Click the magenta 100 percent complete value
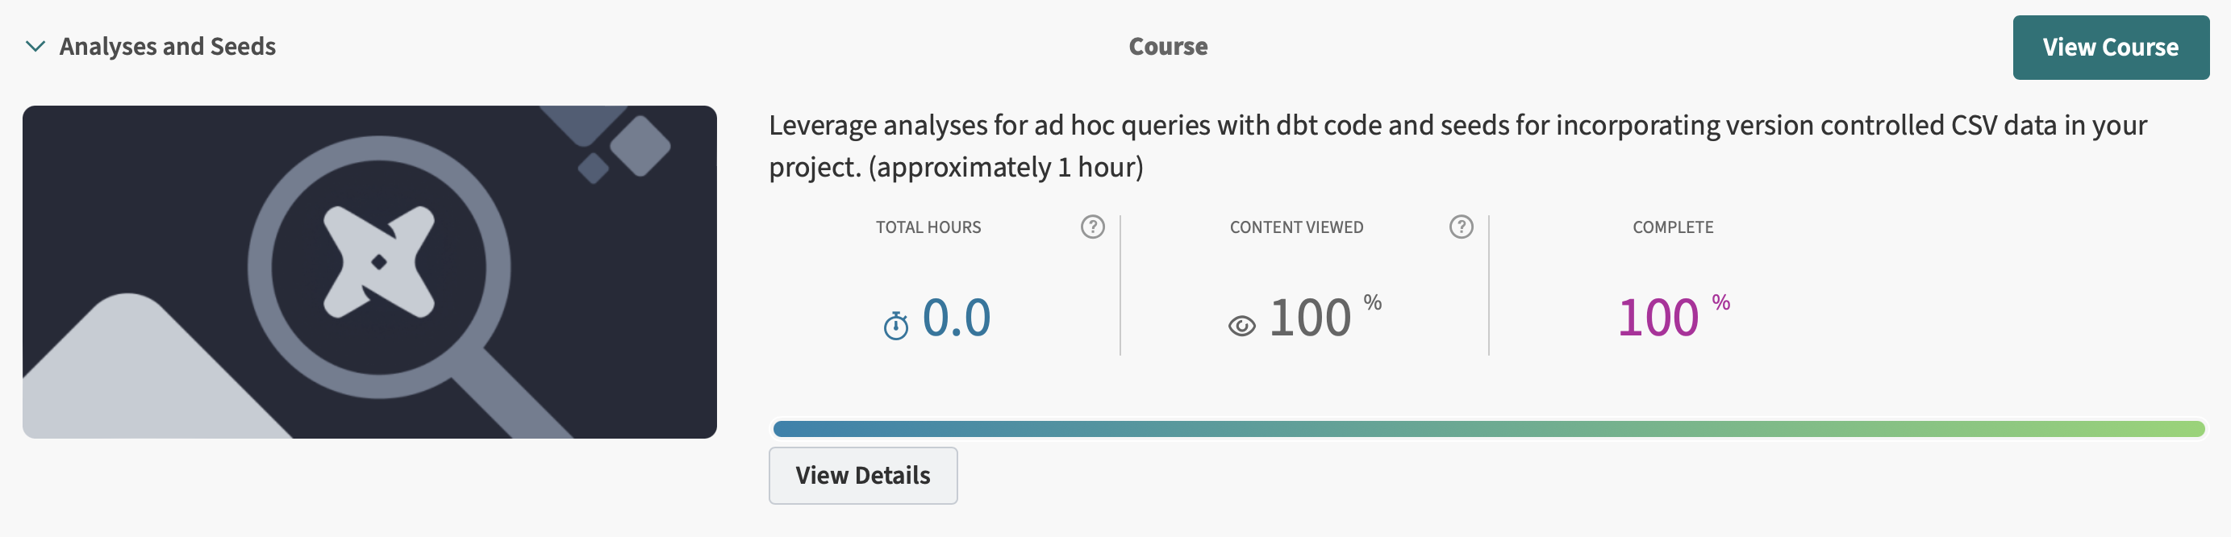Image resolution: width=2231 pixels, height=537 pixels. click(1658, 317)
